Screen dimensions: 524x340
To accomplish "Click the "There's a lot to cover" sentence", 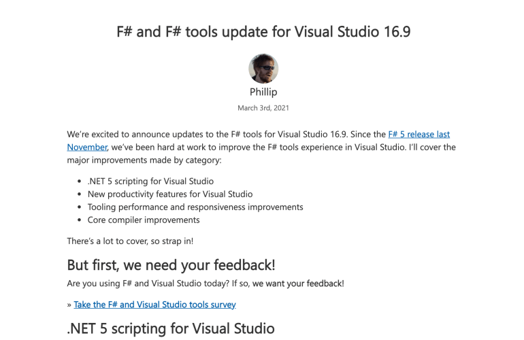I will [130, 241].
